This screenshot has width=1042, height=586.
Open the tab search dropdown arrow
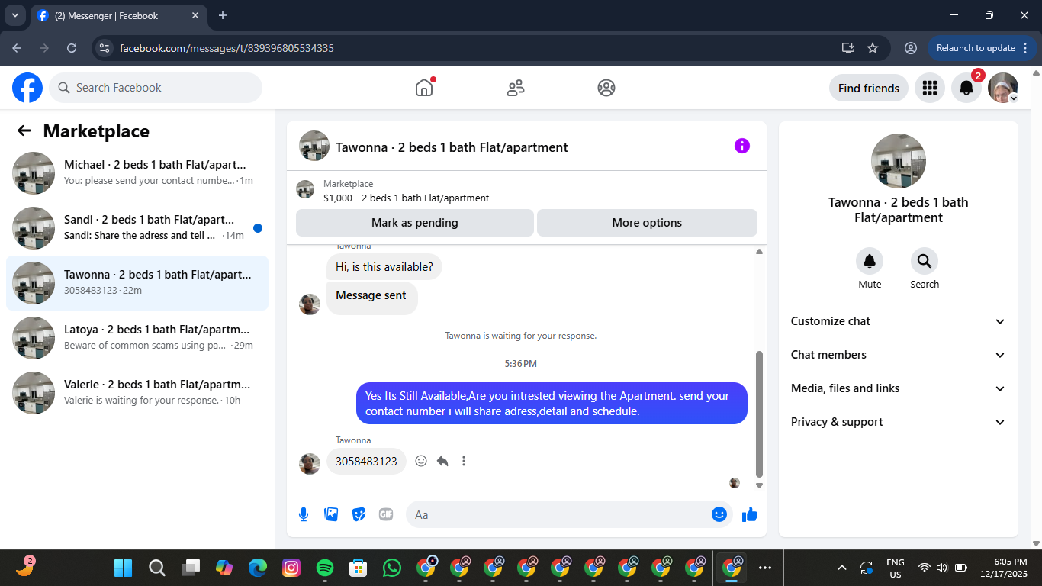point(14,15)
